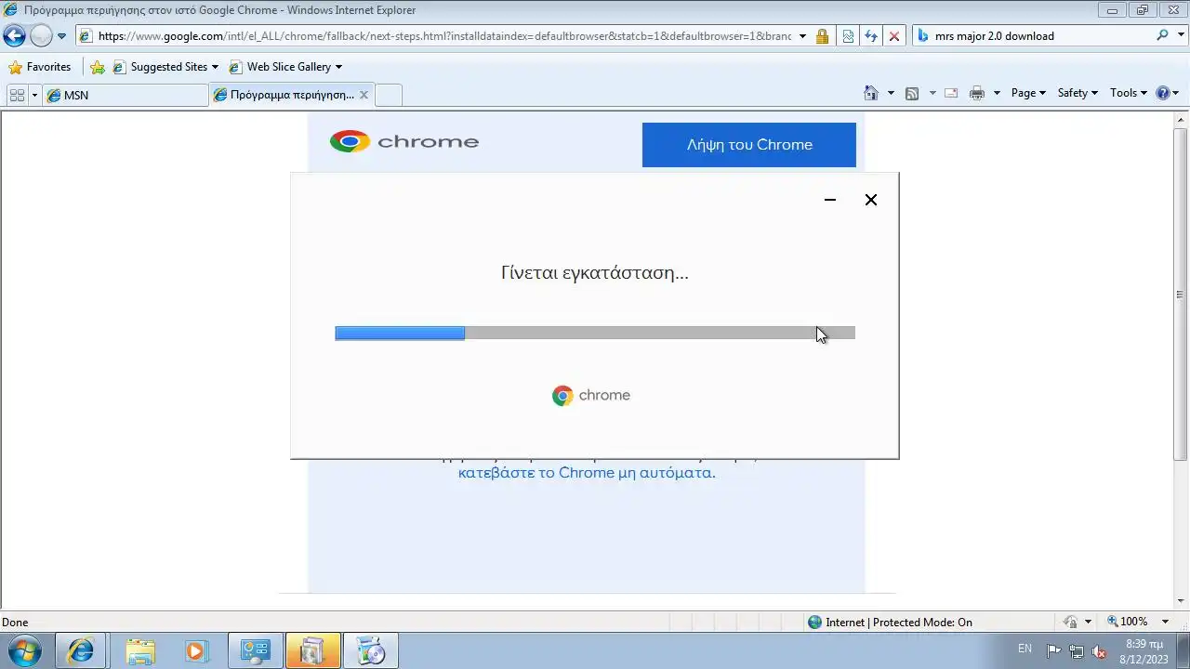Viewport: 1190px width, 669px height.
Task: Click the search magnifier icon
Action: [1162, 35]
